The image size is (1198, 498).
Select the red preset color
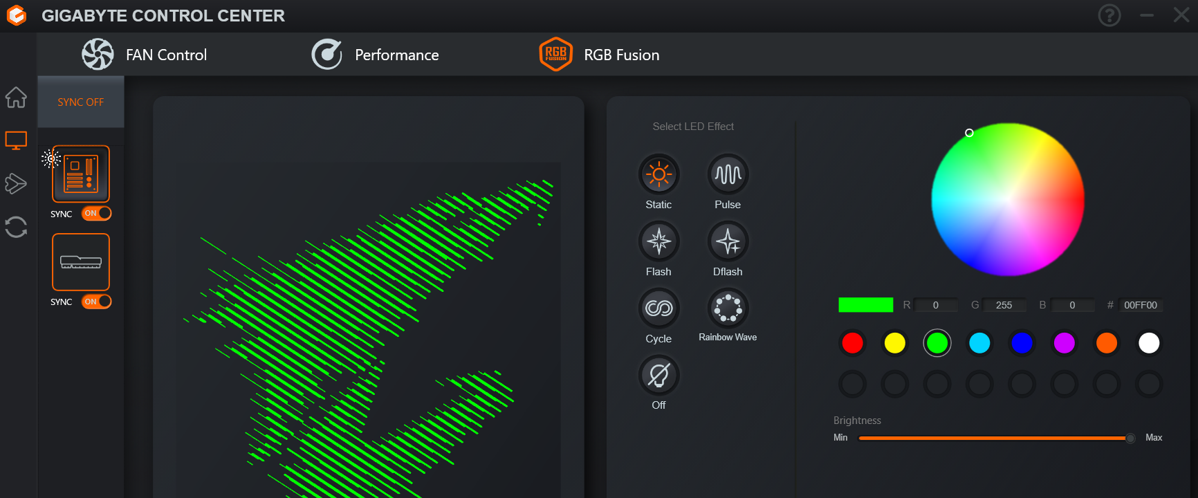click(x=853, y=343)
